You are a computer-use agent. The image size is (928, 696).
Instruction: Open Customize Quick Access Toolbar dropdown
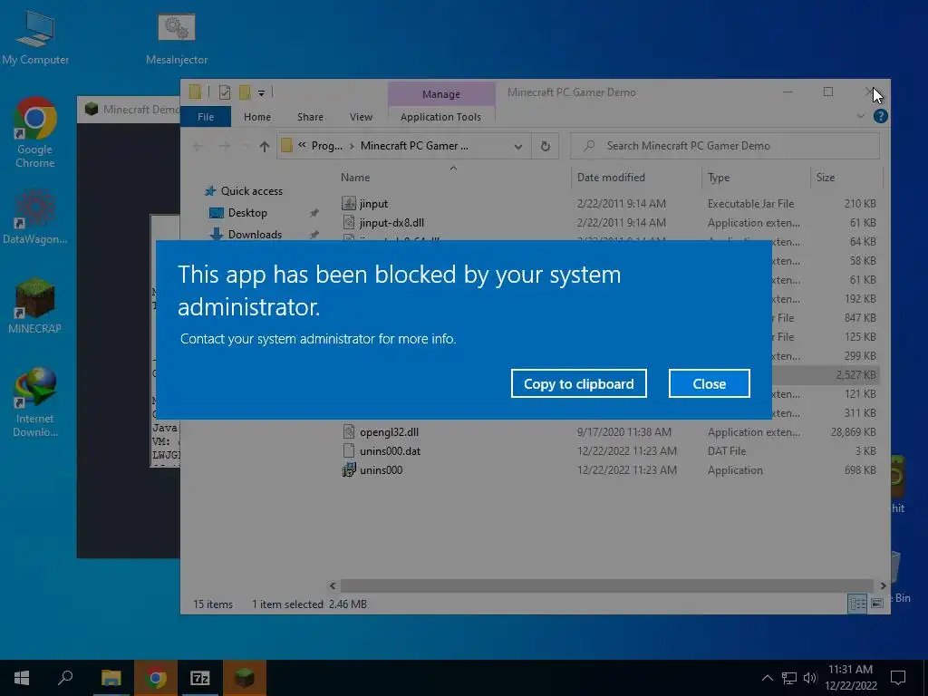[261, 93]
